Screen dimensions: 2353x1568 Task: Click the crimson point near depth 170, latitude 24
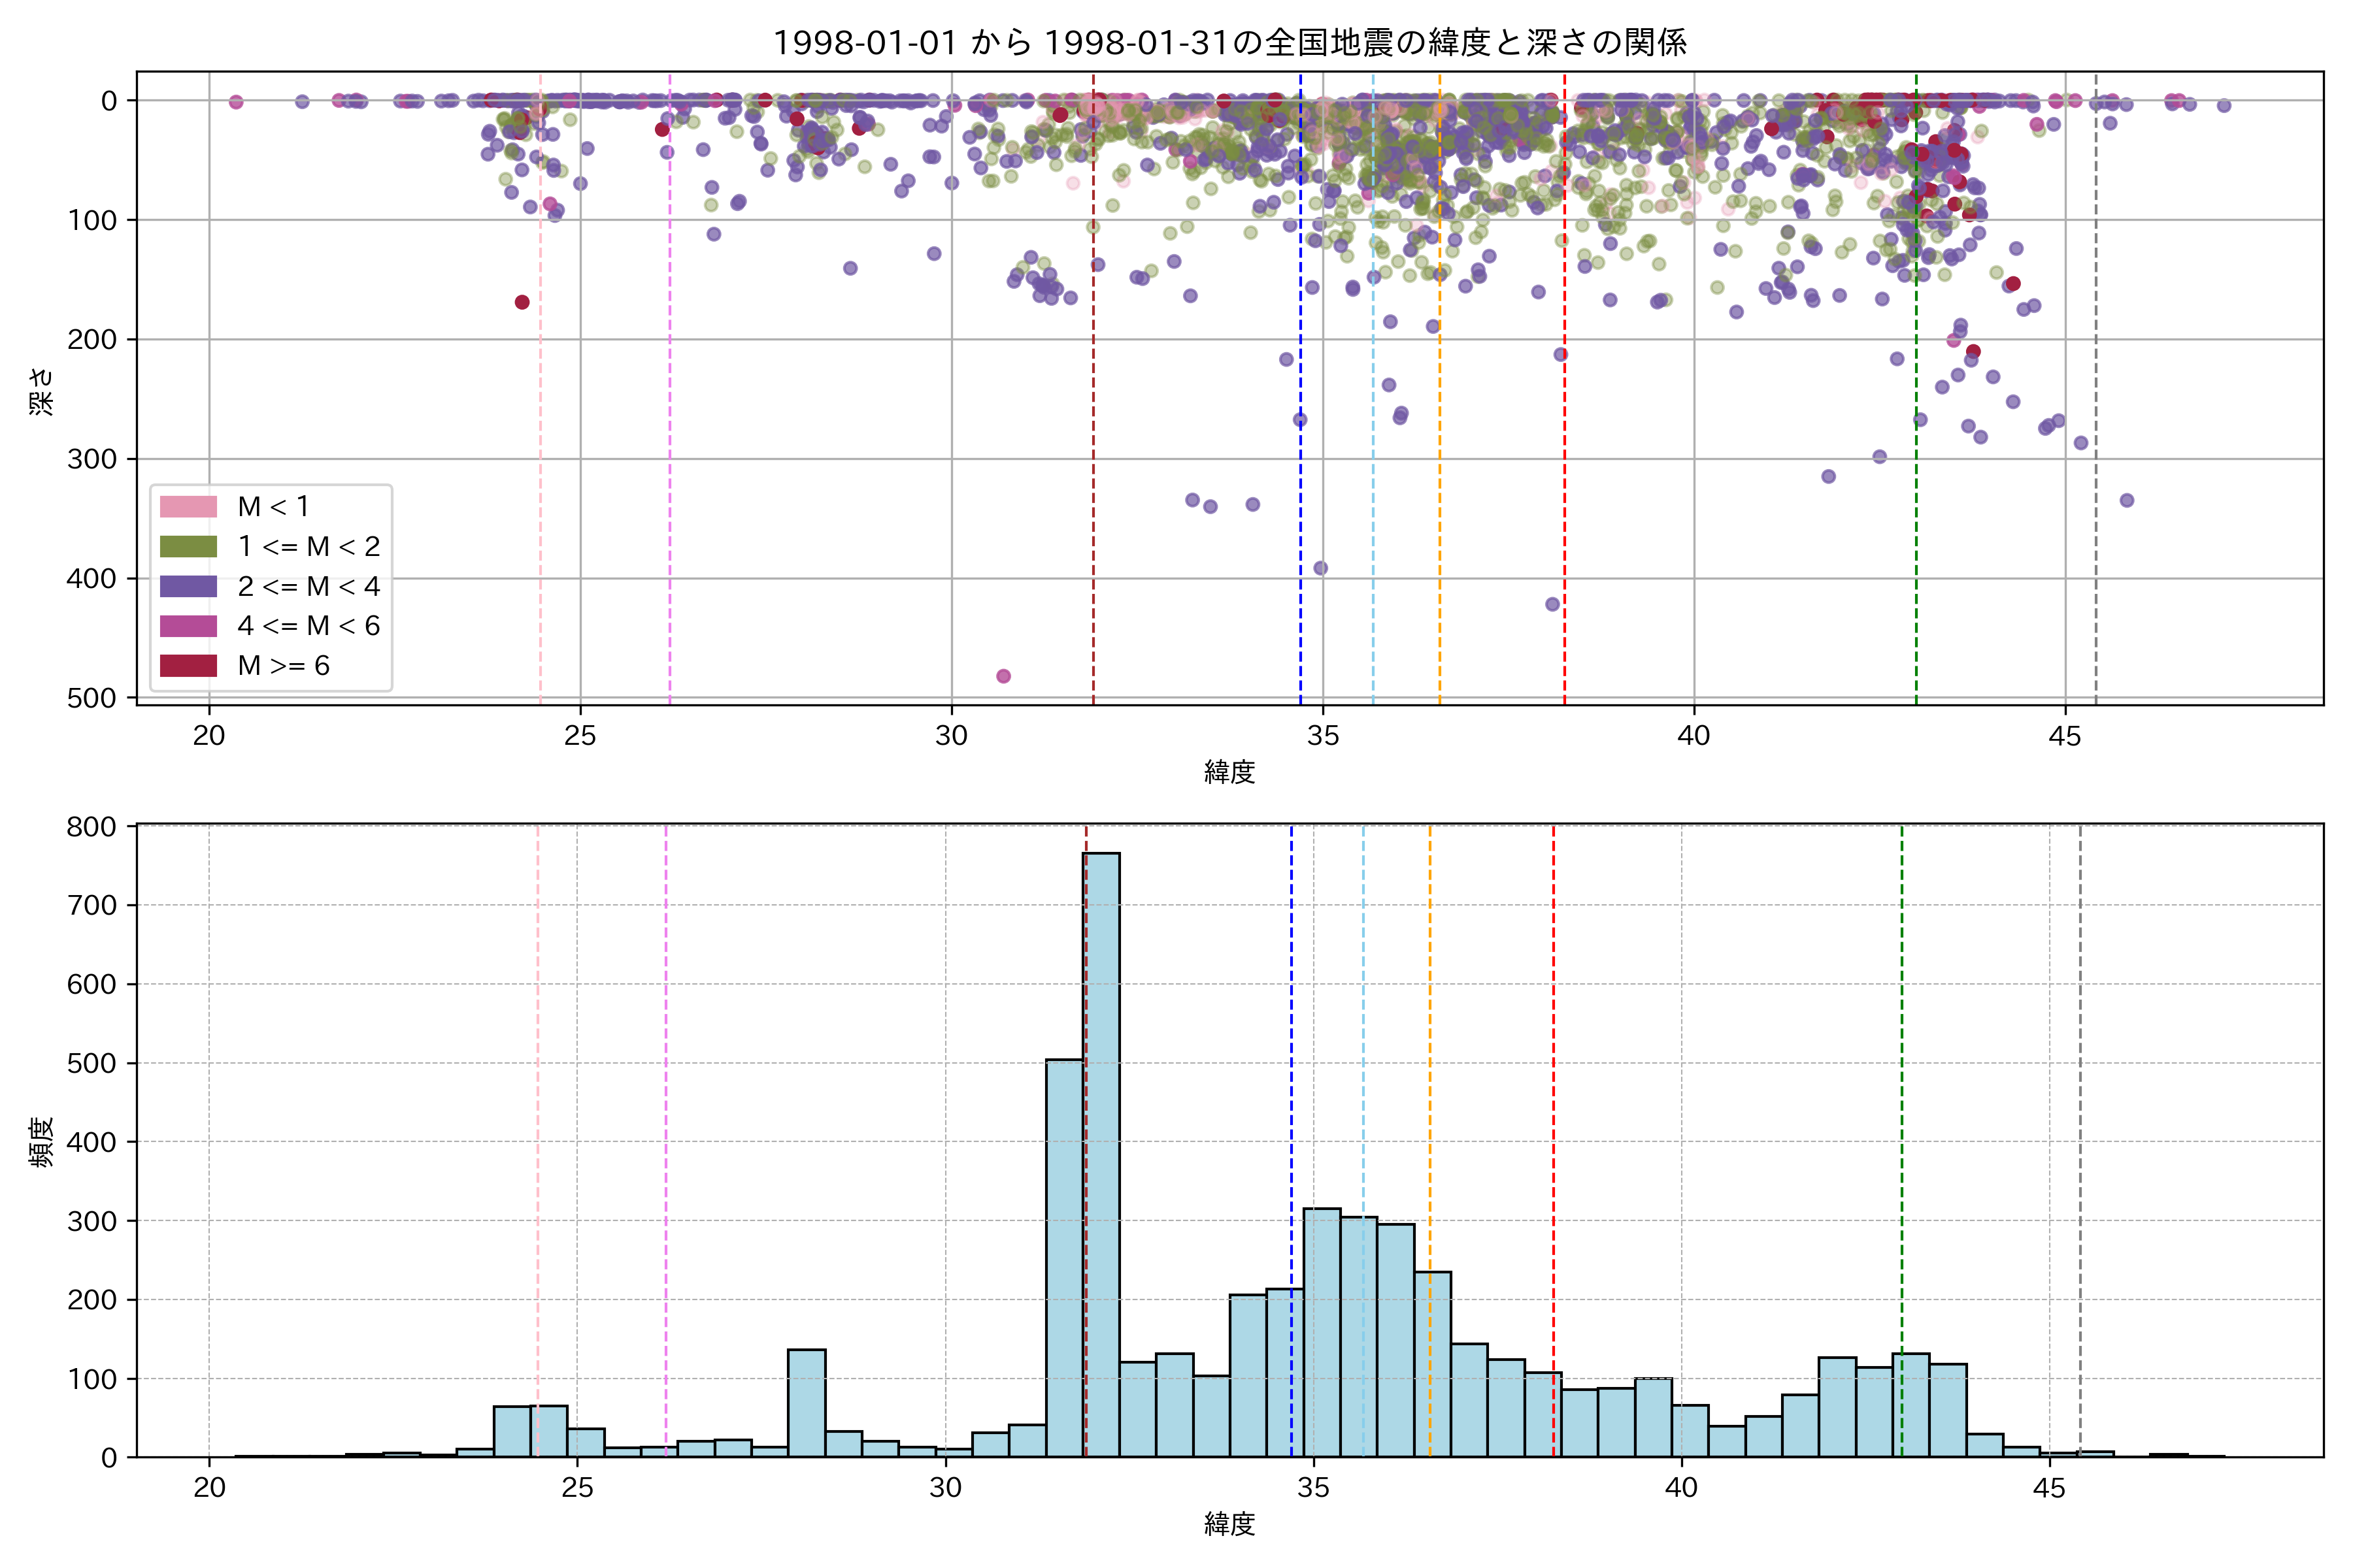(522, 302)
